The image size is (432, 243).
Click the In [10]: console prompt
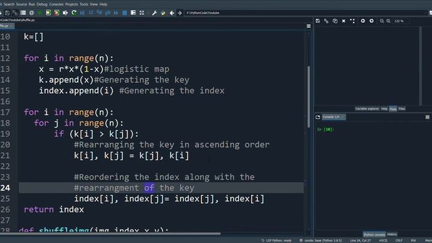click(325, 130)
